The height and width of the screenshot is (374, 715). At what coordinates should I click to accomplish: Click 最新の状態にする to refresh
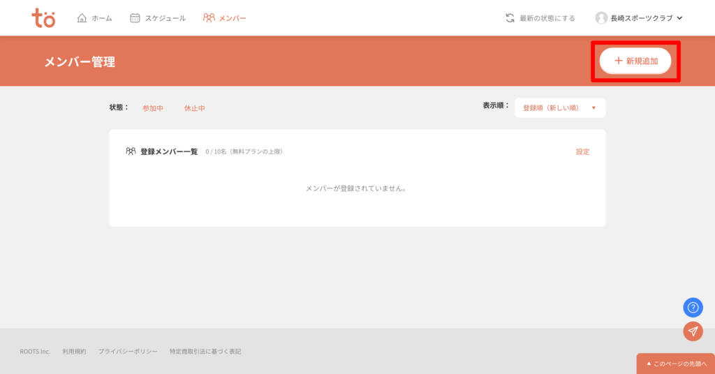(x=540, y=18)
